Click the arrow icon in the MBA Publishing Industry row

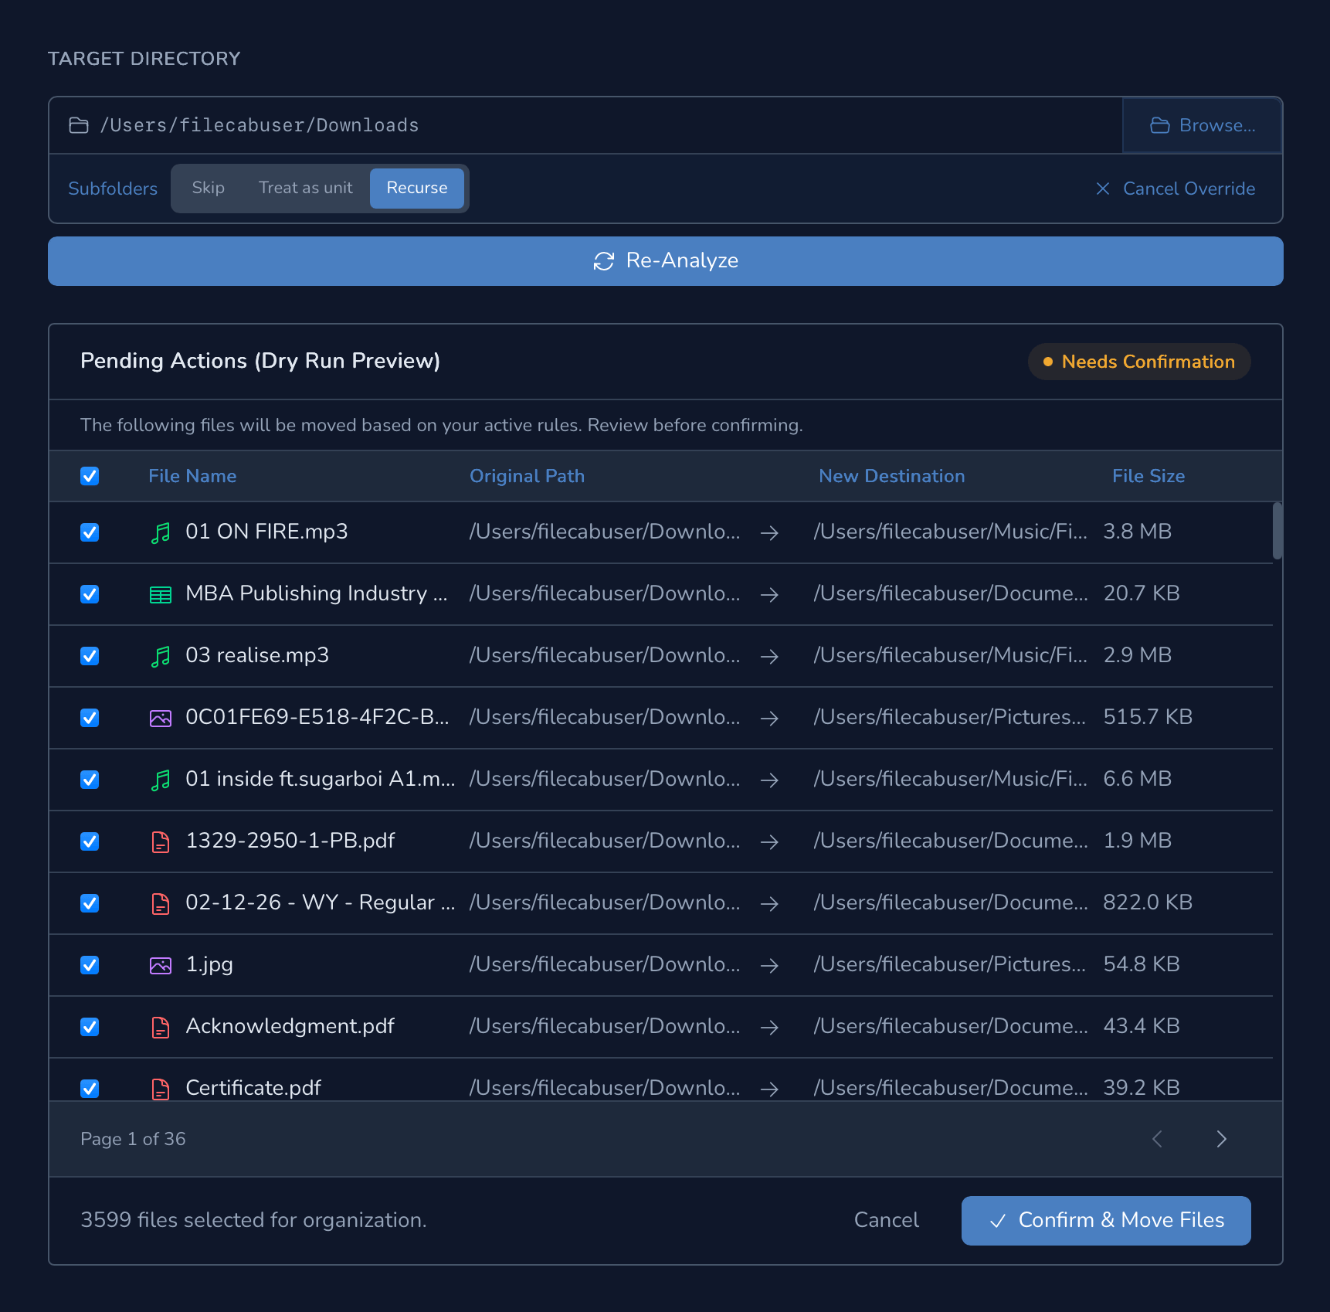(x=769, y=595)
